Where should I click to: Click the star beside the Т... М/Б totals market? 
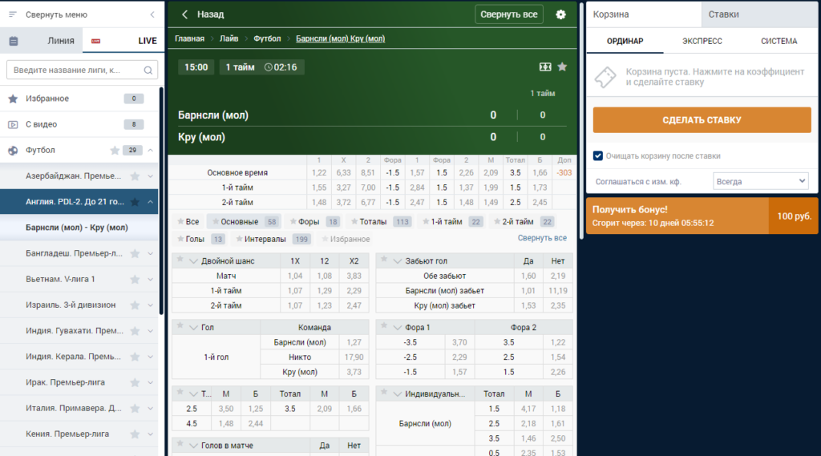coord(180,392)
